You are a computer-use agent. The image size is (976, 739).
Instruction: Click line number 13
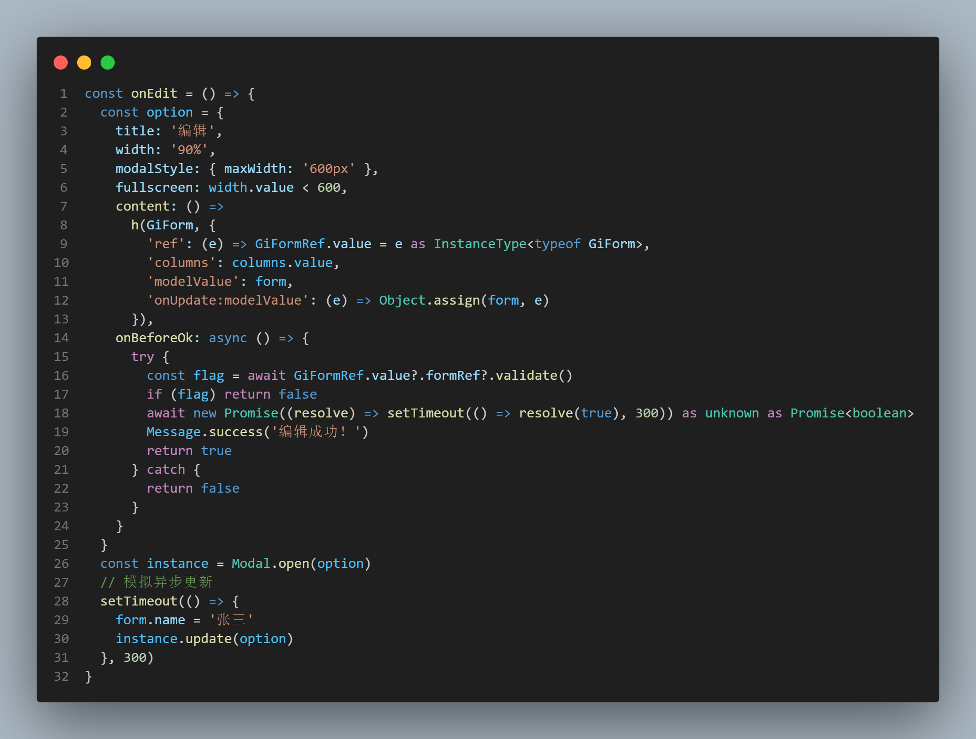click(x=61, y=319)
